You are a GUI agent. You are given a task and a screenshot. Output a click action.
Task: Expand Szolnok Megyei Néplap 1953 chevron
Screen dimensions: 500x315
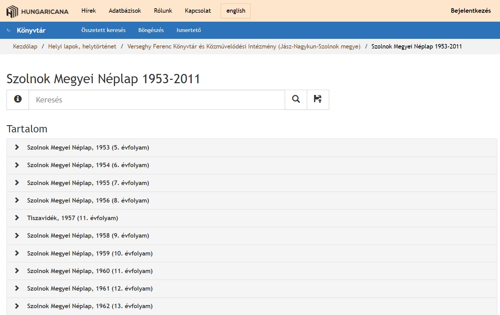click(17, 147)
